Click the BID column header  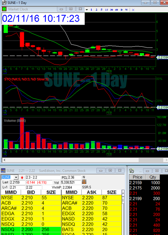(x=31, y=192)
